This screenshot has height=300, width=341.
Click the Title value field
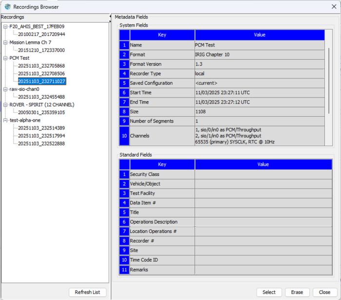point(264,212)
